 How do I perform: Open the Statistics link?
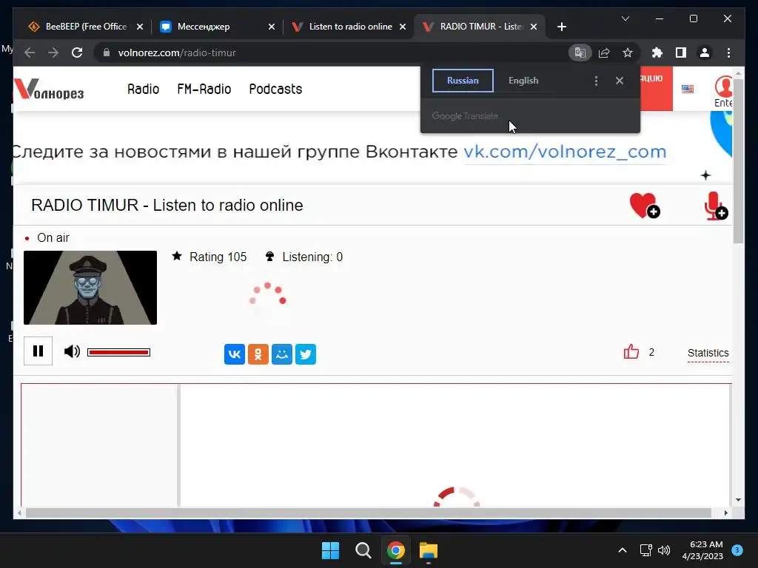coord(708,353)
